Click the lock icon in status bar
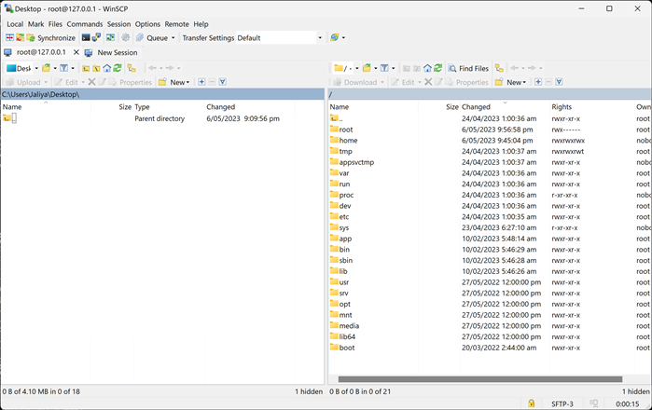Image resolution: width=652 pixels, height=410 pixels. 531,403
